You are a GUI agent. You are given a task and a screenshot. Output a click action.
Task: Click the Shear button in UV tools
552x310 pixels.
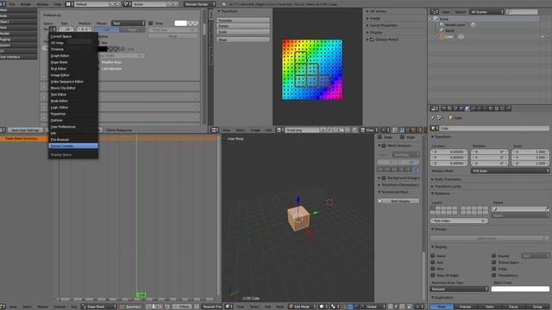point(243,40)
